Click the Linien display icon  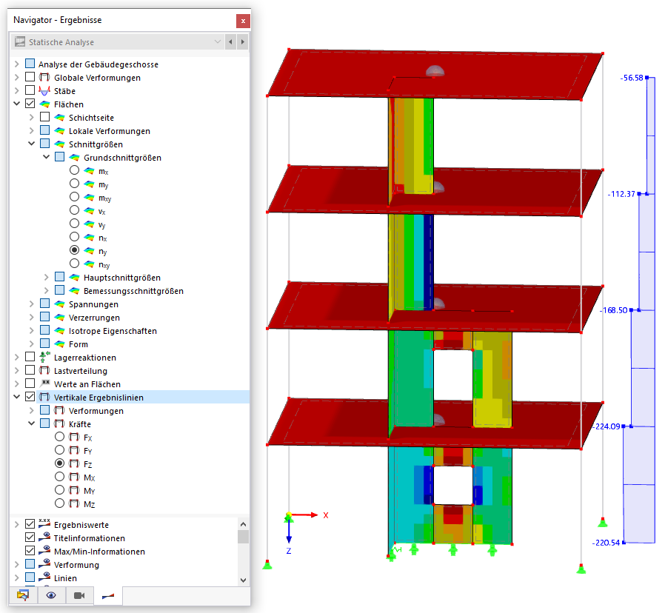point(44,577)
